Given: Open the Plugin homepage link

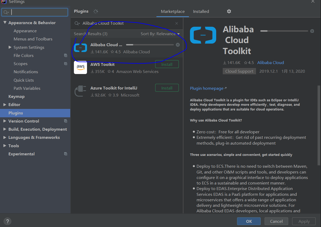Looking at the screenshot, I should pos(208,88).
